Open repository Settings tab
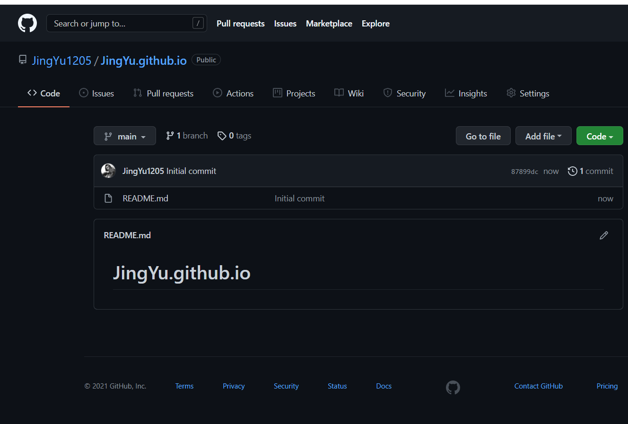Image resolution: width=628 pixels, height=424 pixels. [x=528, y=94]
